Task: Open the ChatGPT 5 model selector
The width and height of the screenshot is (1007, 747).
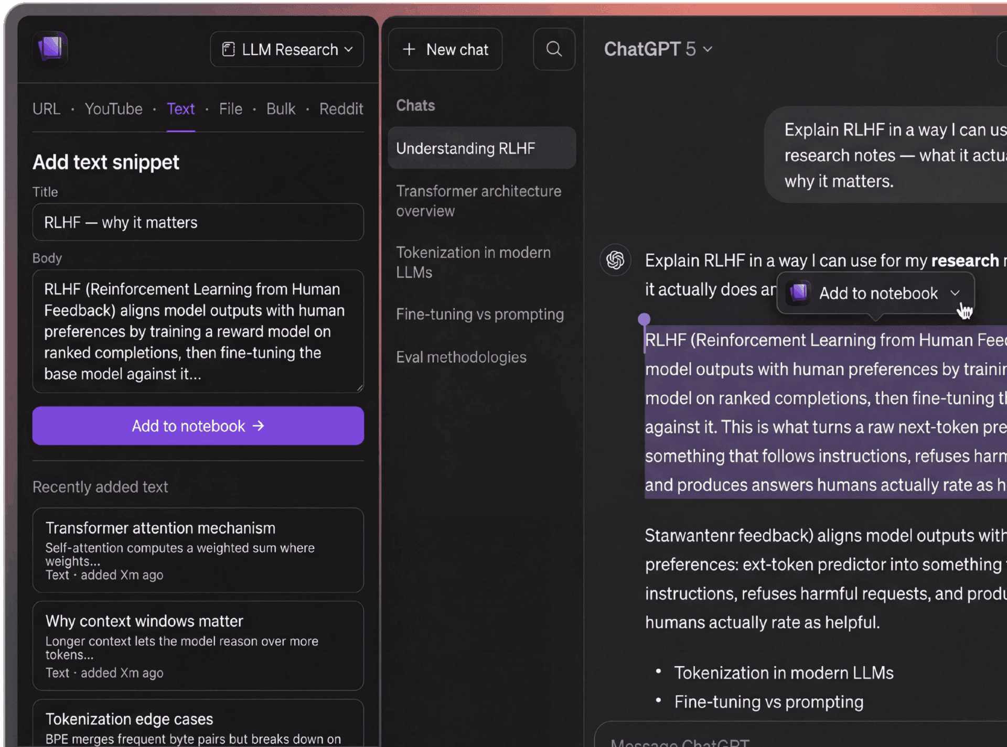Action: (x=658, y=49)
